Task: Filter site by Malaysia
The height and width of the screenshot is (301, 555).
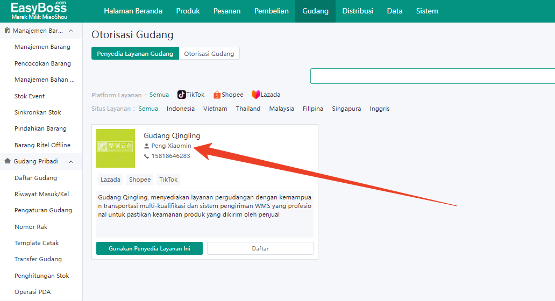Action: pyautogui.click(x=281, y=109)
